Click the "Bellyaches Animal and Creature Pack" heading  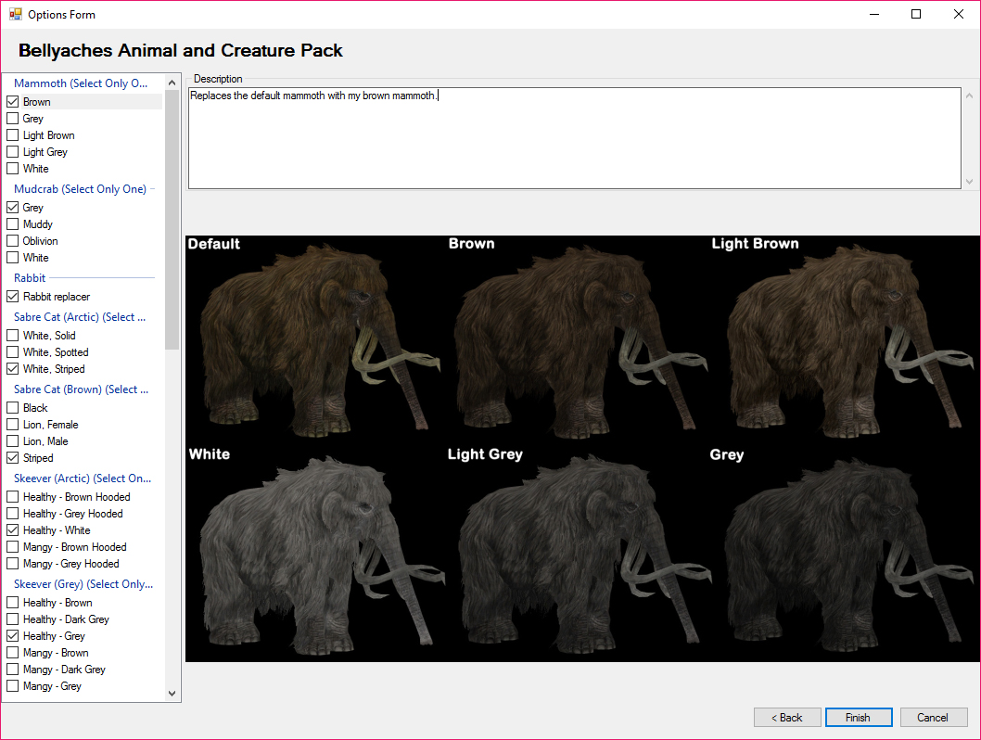(180, 50)
